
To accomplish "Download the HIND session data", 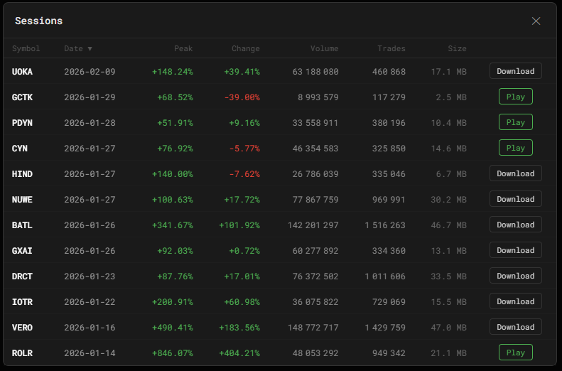I will point(515,173).
